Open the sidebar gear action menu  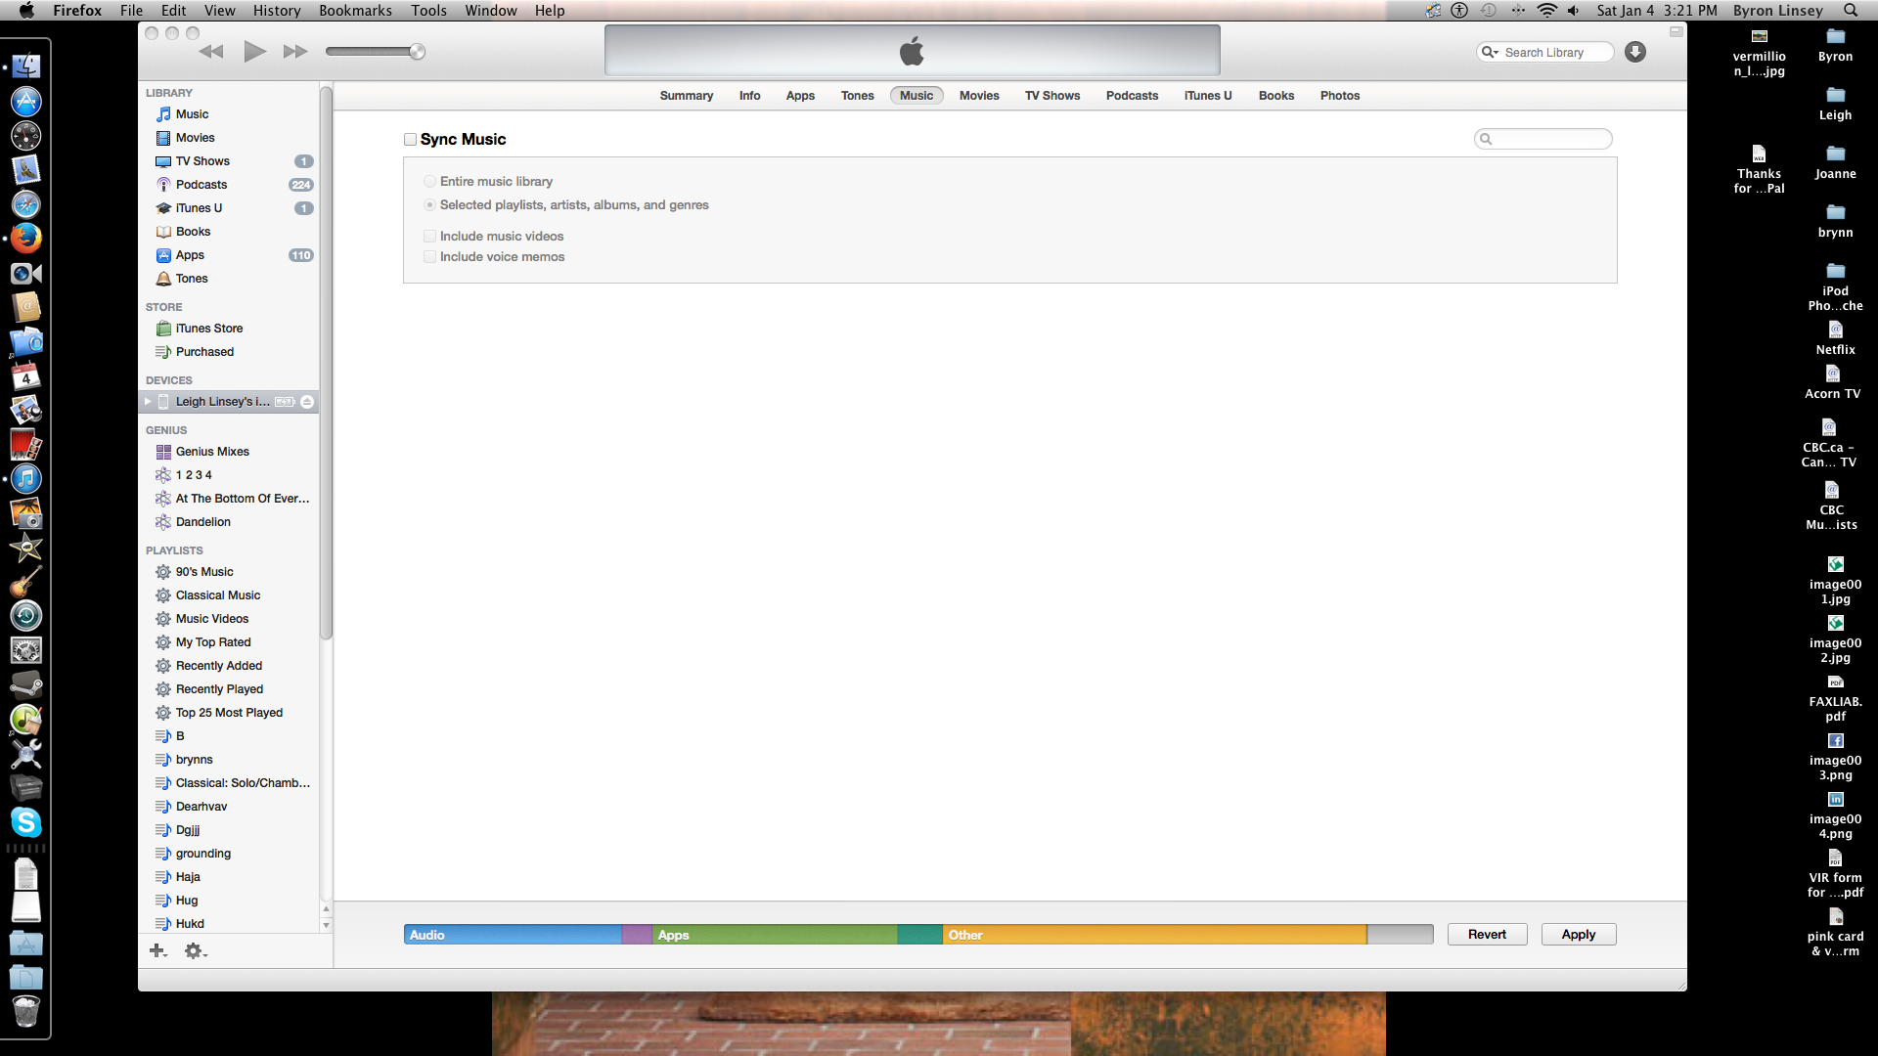196,950
